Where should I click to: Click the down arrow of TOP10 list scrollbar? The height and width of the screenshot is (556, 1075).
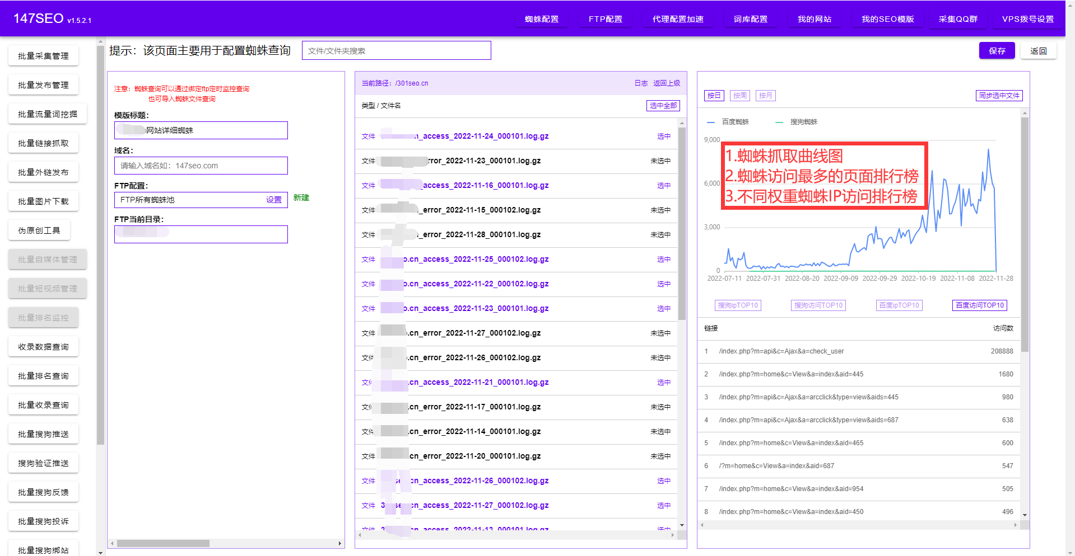1025,515
